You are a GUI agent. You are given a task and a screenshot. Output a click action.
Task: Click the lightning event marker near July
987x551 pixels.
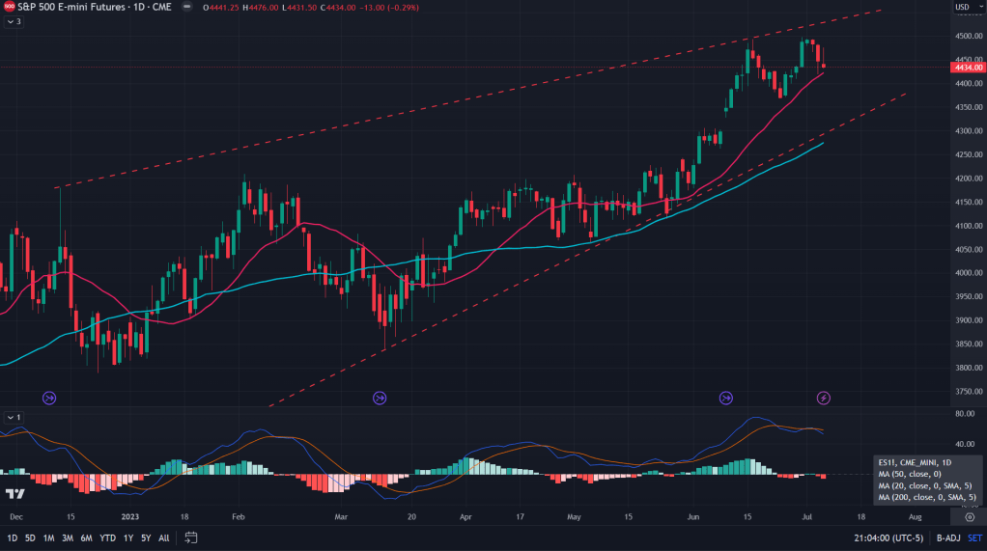click(823, 398)
